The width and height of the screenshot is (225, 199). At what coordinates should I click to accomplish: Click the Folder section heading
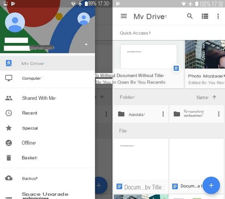[x=127, y=97]
